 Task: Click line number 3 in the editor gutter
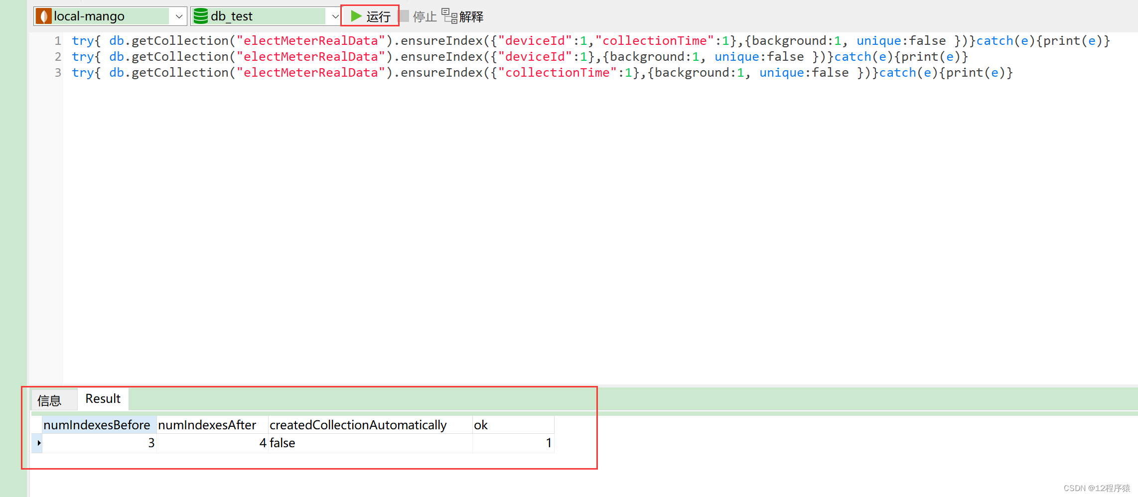(x=58, y=73)
